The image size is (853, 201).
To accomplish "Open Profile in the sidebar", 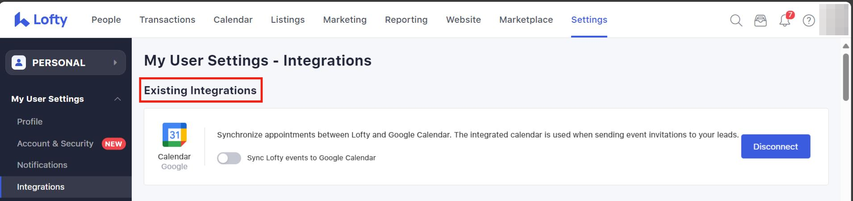I will [29, 121].
